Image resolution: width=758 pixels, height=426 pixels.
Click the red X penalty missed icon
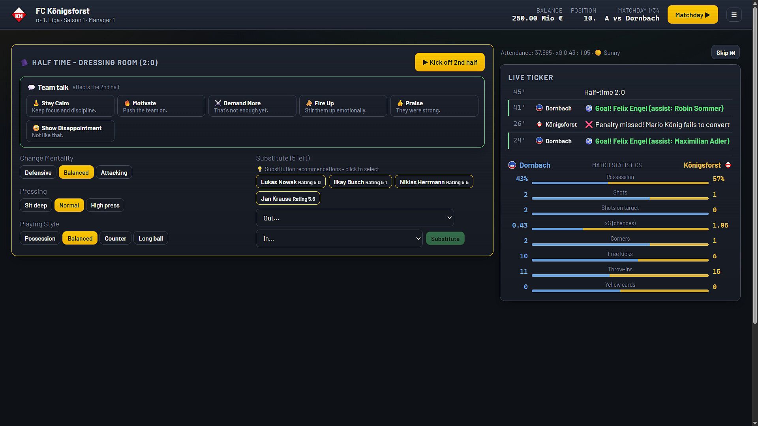[589, 125]
